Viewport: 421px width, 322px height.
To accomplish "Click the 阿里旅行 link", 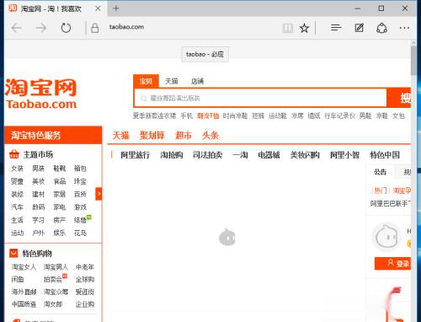I will (x=136, y=155).
